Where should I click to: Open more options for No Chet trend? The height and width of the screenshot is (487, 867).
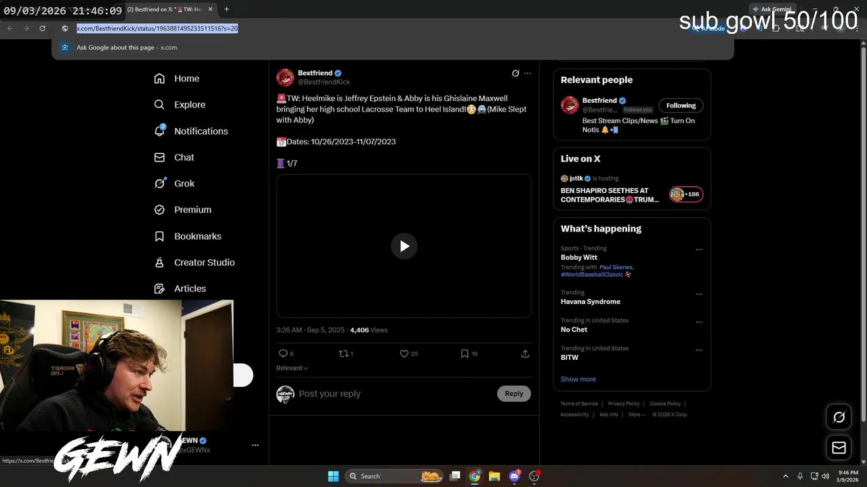click(699, 323)
